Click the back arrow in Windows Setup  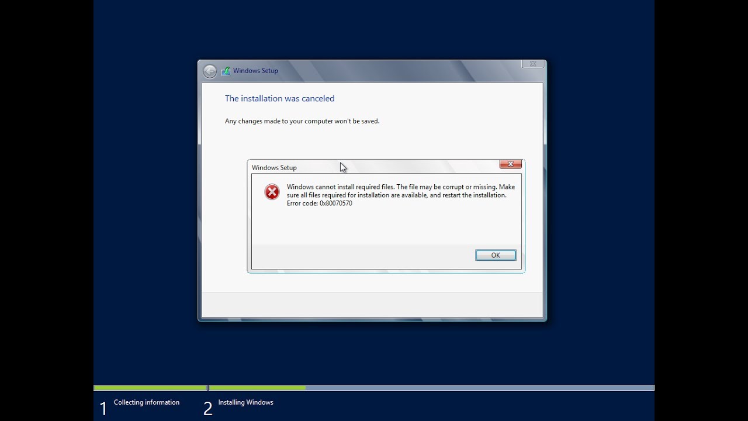[x=210, y=71]
